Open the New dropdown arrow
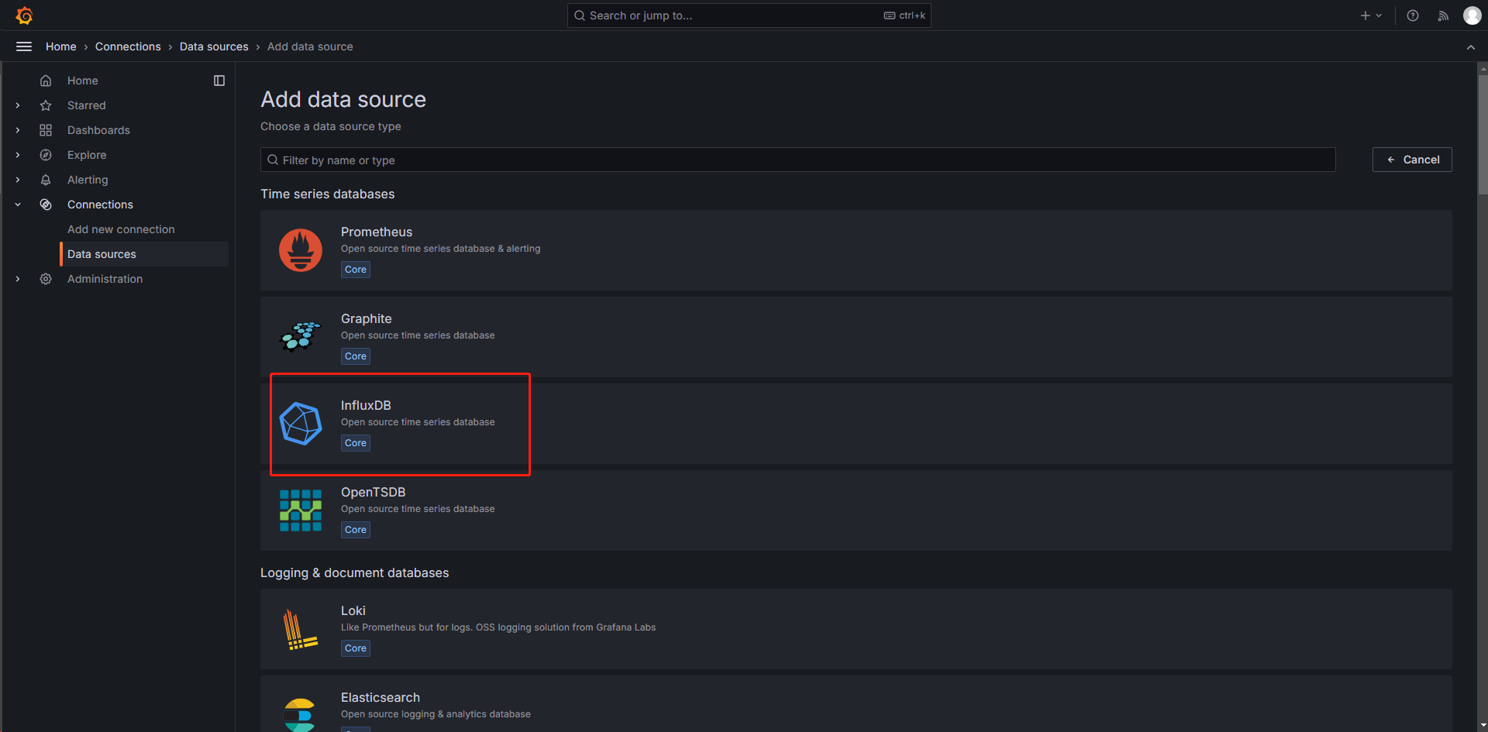The height and width of the screenshot is (732, 1488). [x=1379, y=15]
